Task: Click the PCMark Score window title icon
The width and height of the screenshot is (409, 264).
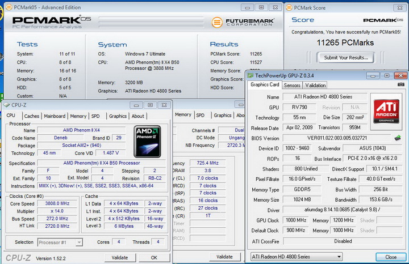Action: pyautogui.click(x=289, y=7)
